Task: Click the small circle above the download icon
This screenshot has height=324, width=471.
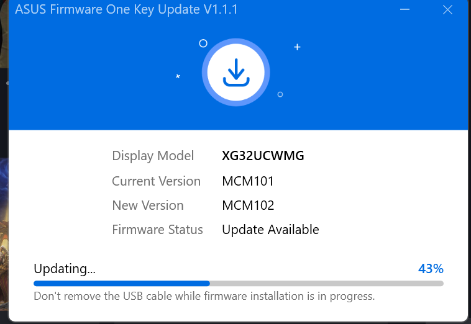Action: pos(203,43)
